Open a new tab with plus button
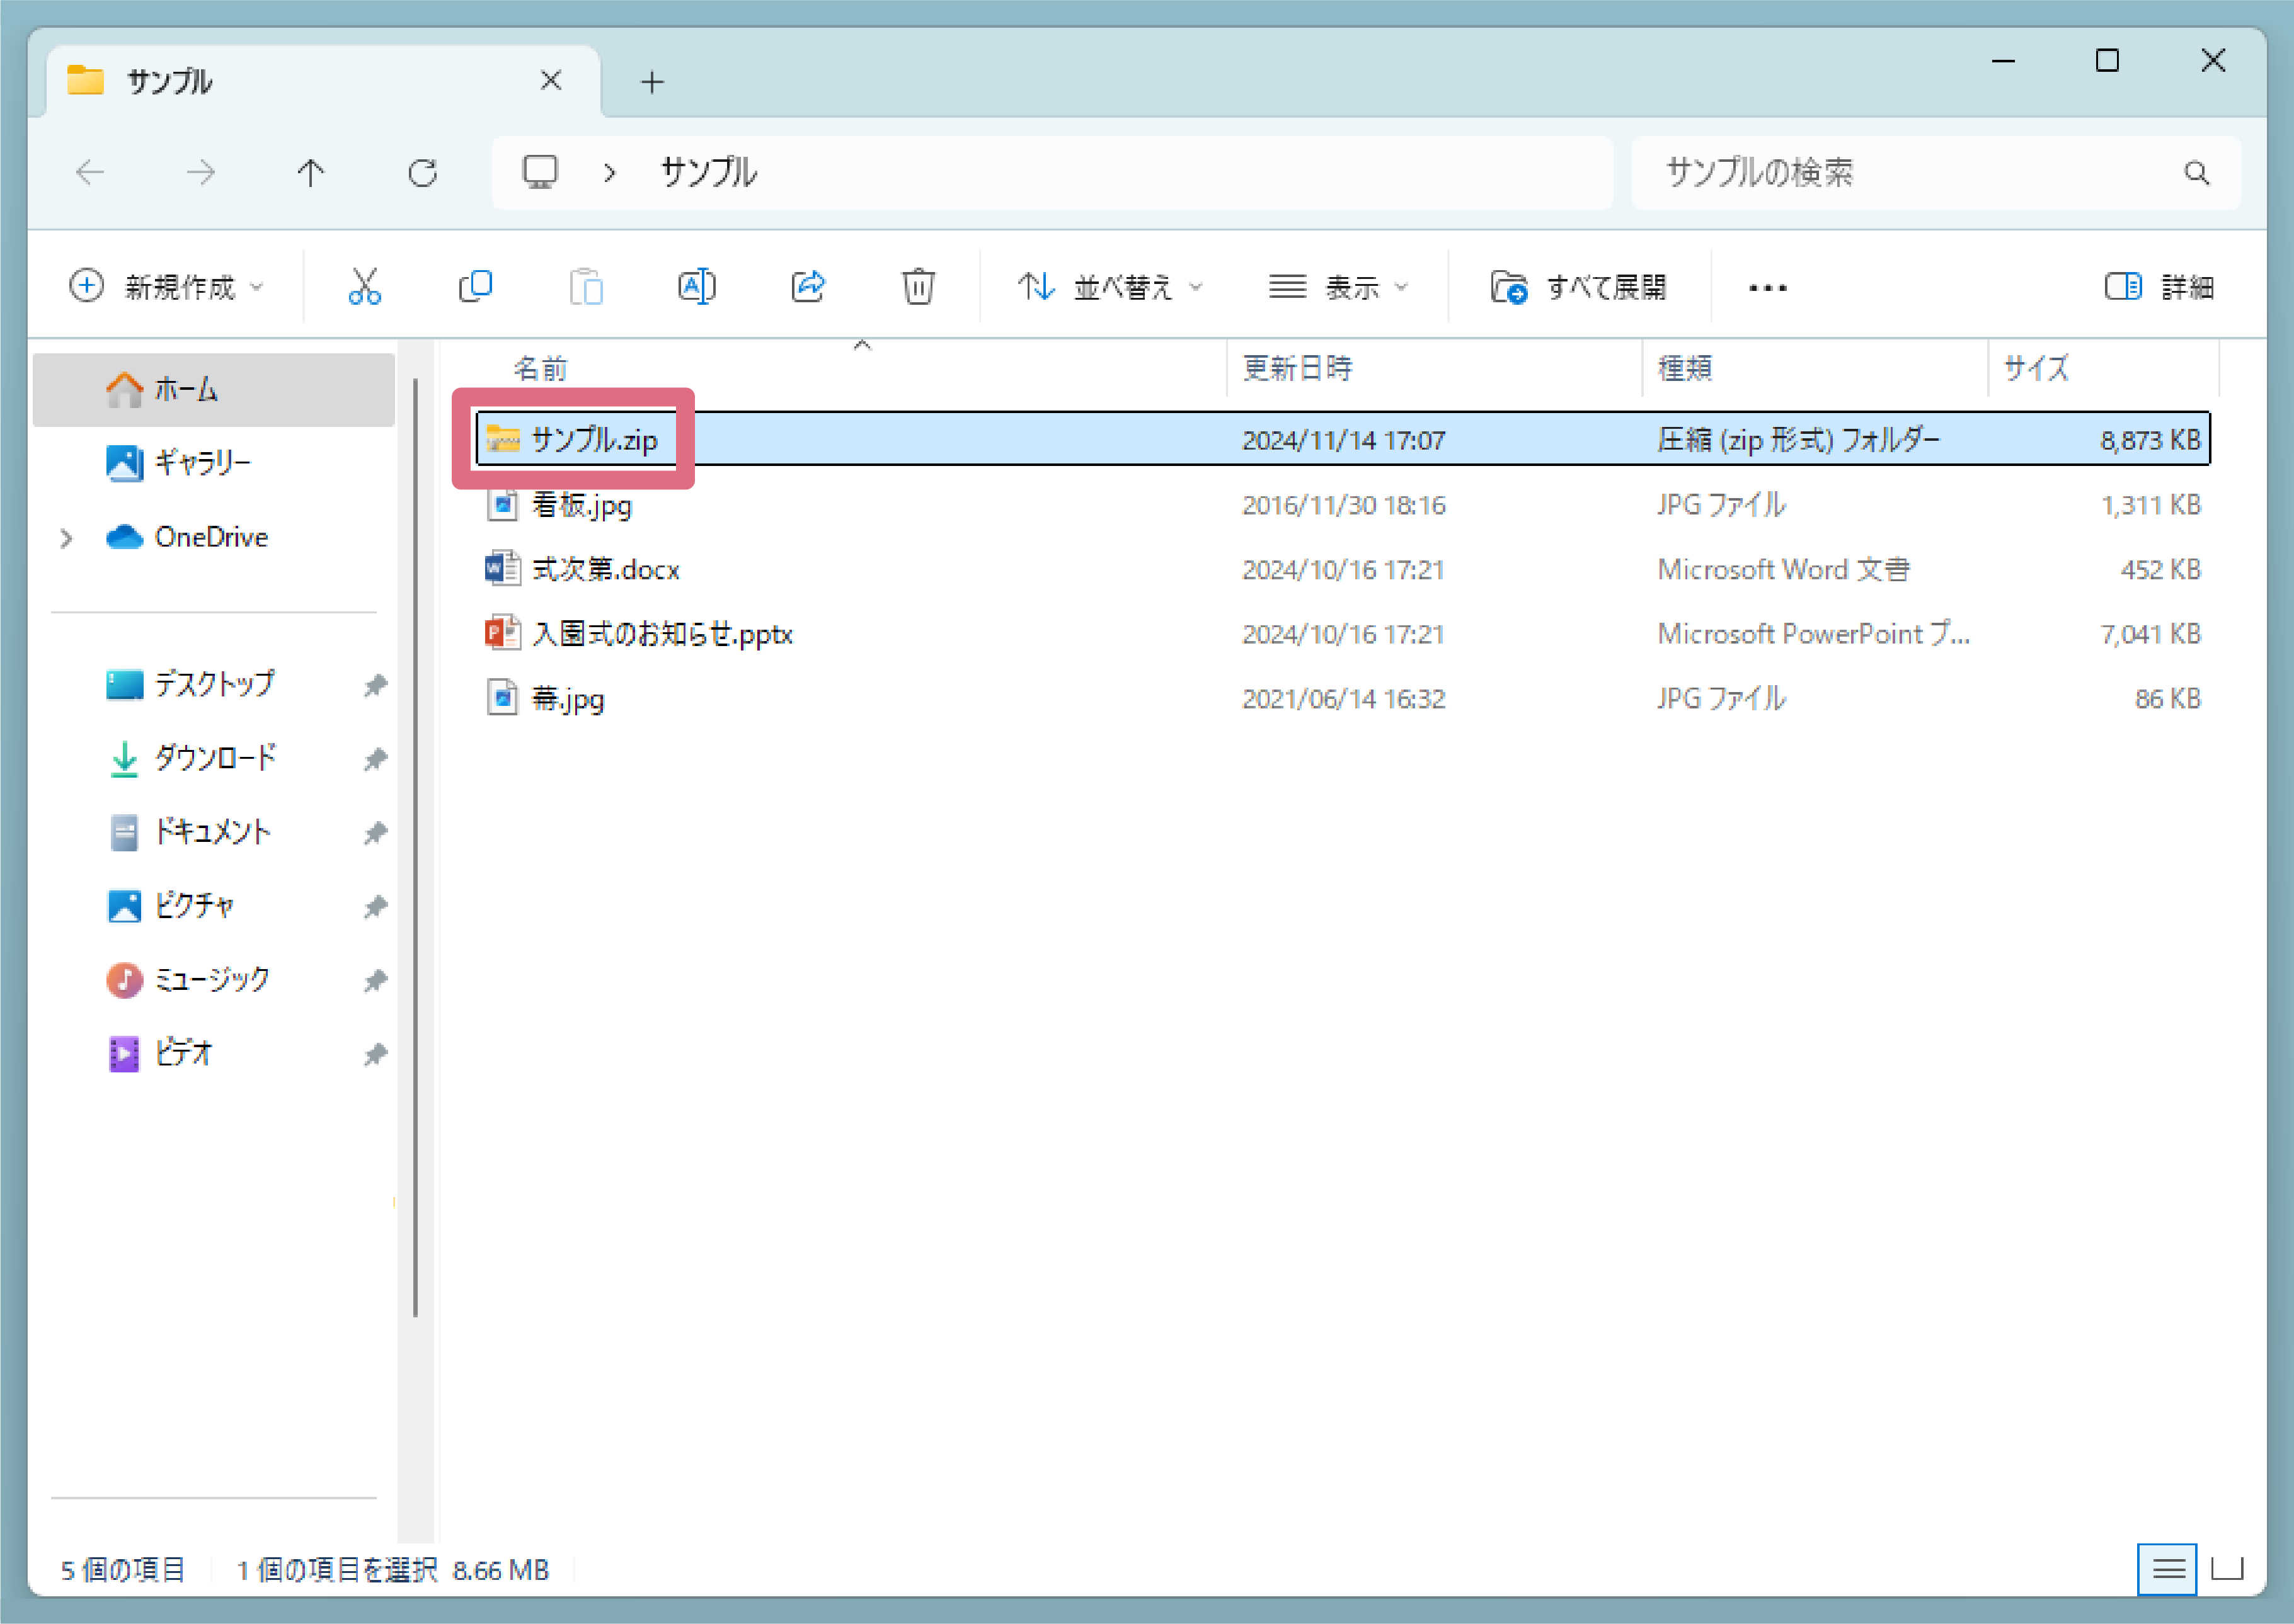 (x=652, y=82)
